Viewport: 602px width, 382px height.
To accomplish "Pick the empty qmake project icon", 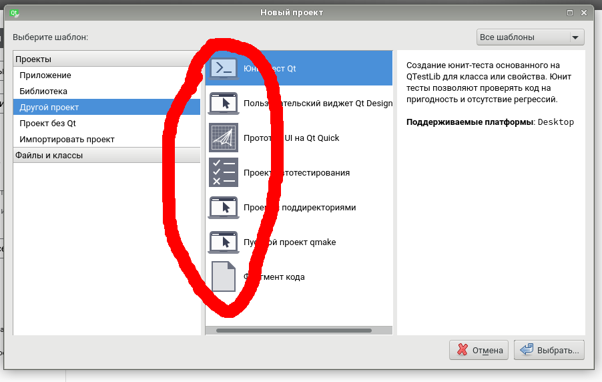I will 224,242.
